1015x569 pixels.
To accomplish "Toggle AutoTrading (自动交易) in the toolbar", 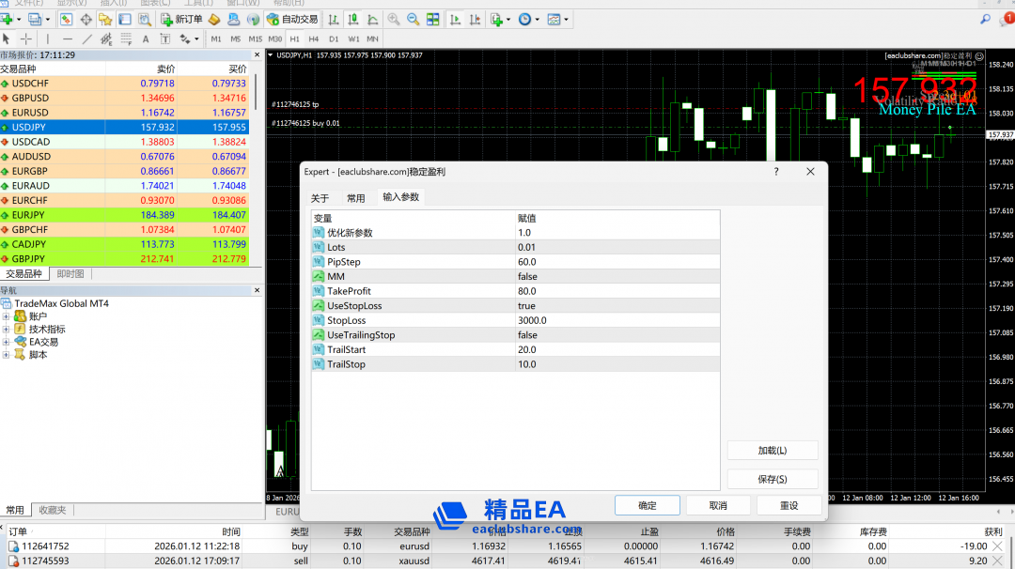I will click(292, 19).
